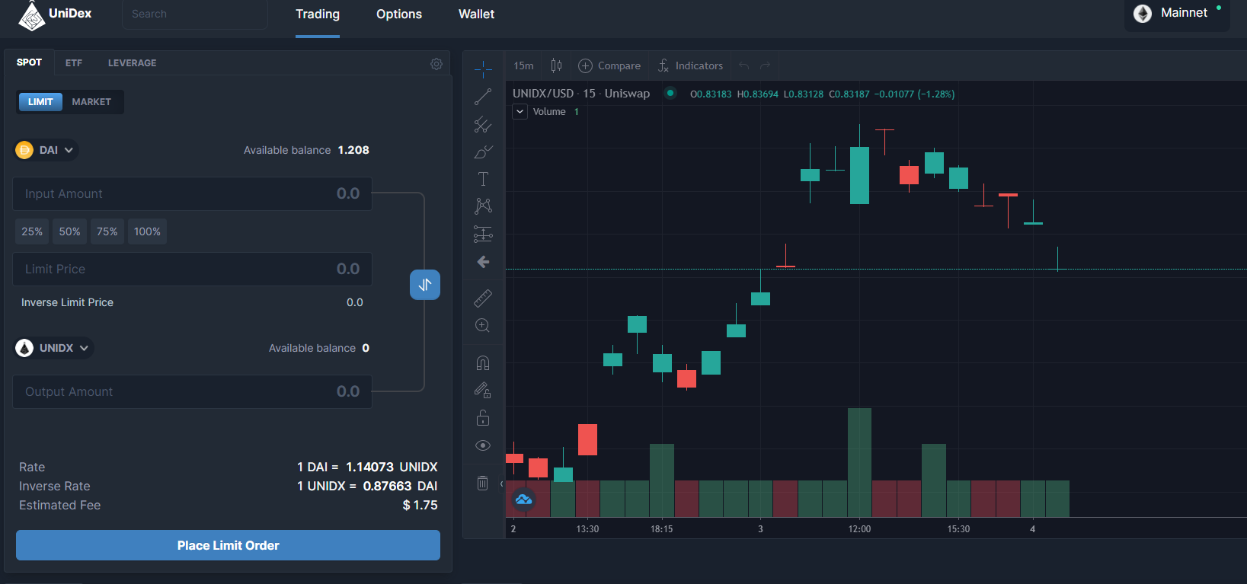Image resolution: width=1247 pixels, height=584 pixels.
Task: Click the green market status dot
Action: click(x=670, y=93)
